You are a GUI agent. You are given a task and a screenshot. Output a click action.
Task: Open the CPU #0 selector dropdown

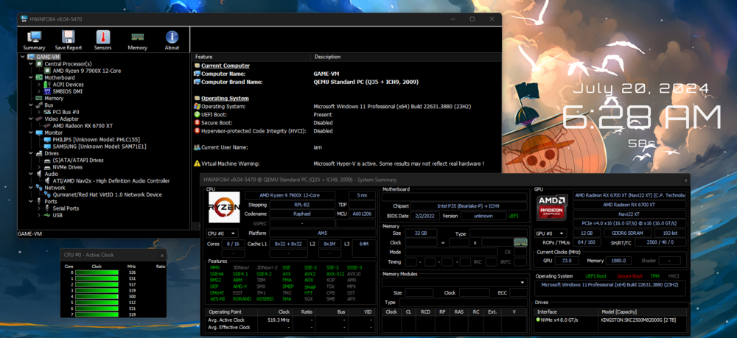pos(222,233)
